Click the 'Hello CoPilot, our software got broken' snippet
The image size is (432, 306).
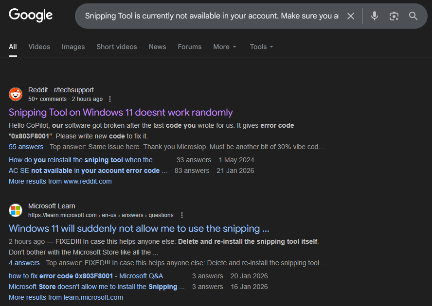(x=151, y=131)
